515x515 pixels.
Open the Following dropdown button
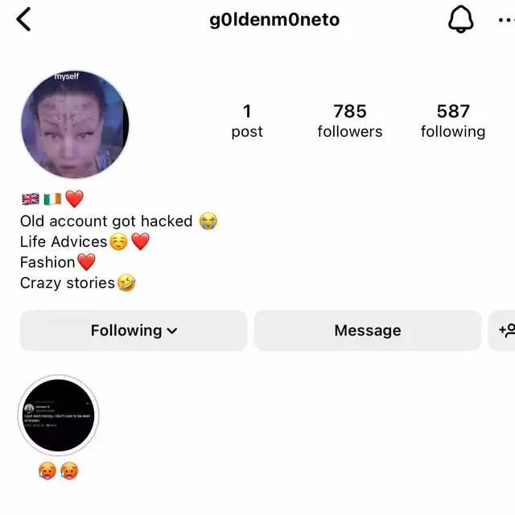[x=133, y=331]
